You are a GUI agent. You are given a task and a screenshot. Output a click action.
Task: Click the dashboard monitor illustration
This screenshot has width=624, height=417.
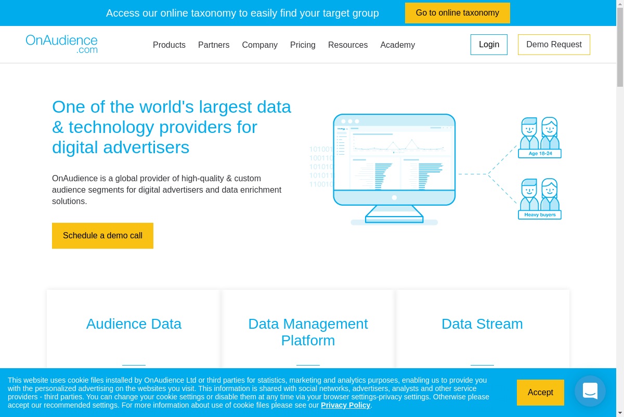394,169
